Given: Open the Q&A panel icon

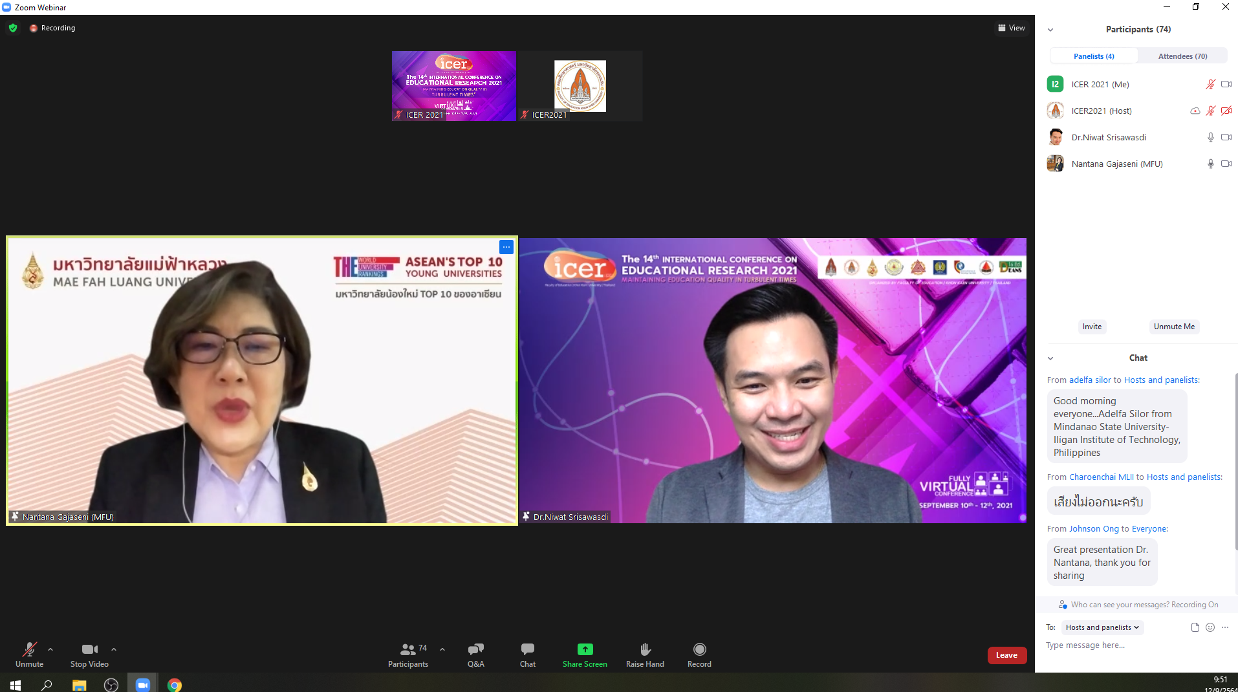Looking at the screenshot, I should [x=475, y=649].
